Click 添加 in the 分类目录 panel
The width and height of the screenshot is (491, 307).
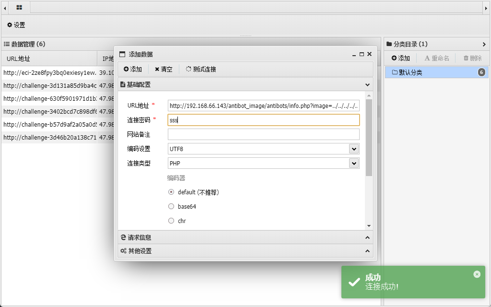pos(401,58)
